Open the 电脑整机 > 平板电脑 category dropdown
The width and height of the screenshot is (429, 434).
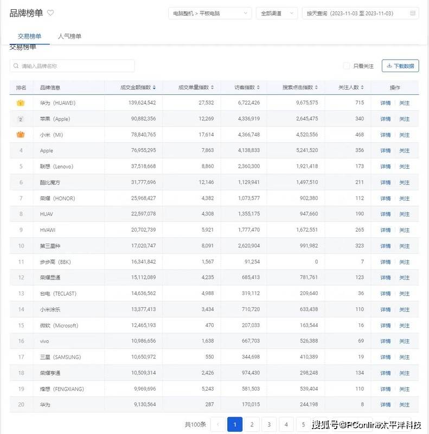click(210, 13)
